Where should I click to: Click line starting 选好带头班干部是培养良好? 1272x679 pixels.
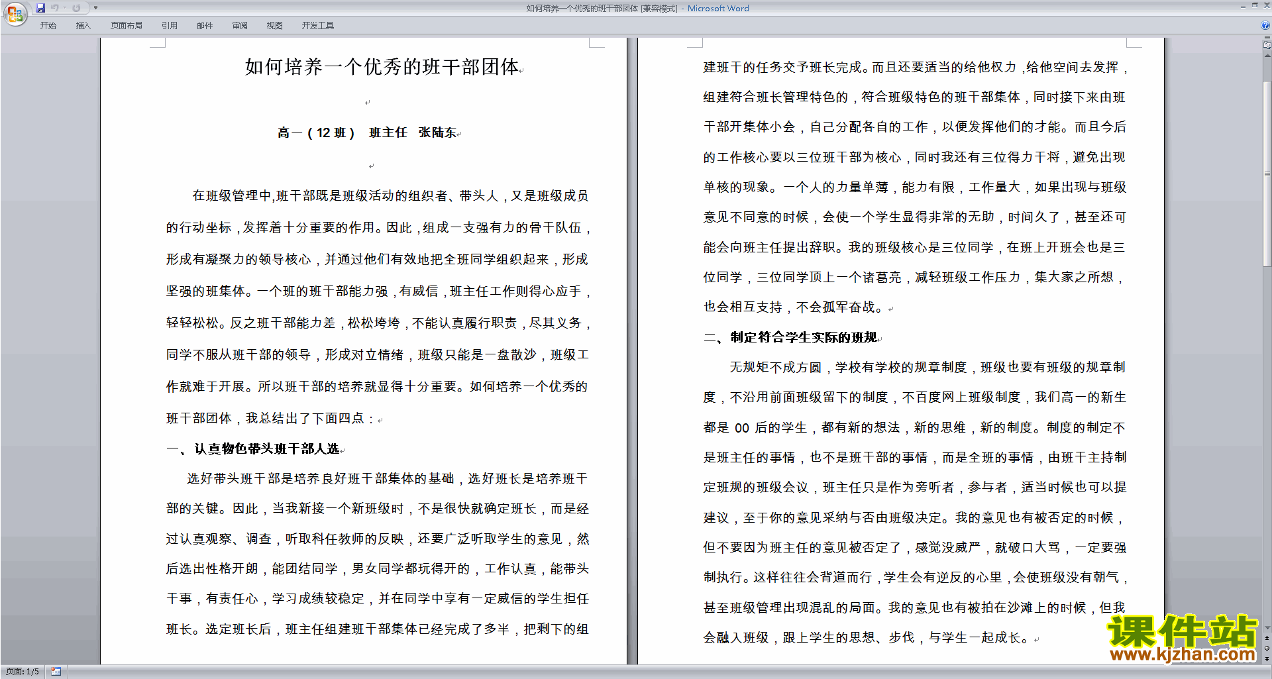point(388,479)
